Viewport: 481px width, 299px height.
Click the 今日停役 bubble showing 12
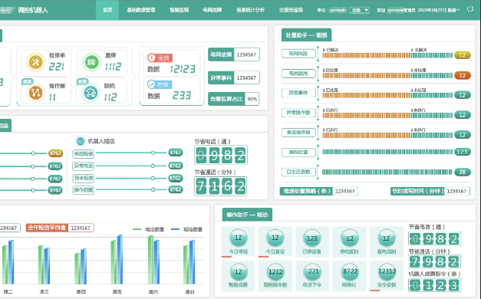[239, 238]
